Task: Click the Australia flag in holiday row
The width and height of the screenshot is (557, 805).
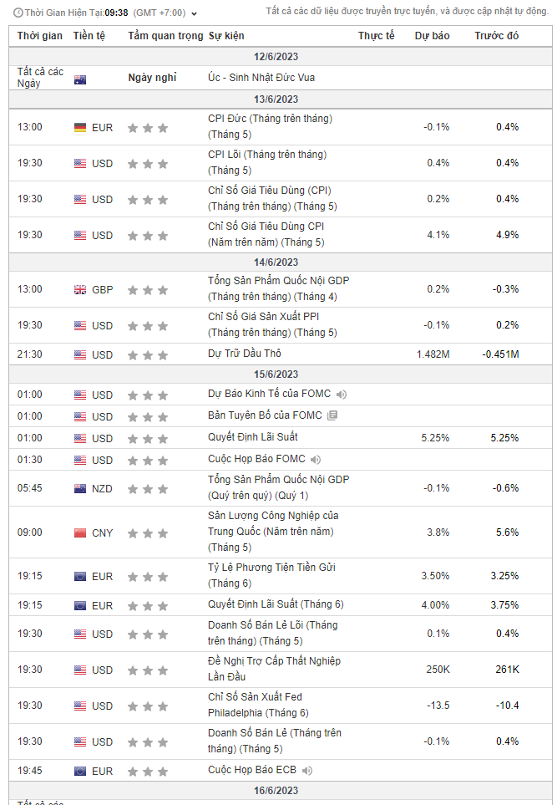Action: pos(80,80)
